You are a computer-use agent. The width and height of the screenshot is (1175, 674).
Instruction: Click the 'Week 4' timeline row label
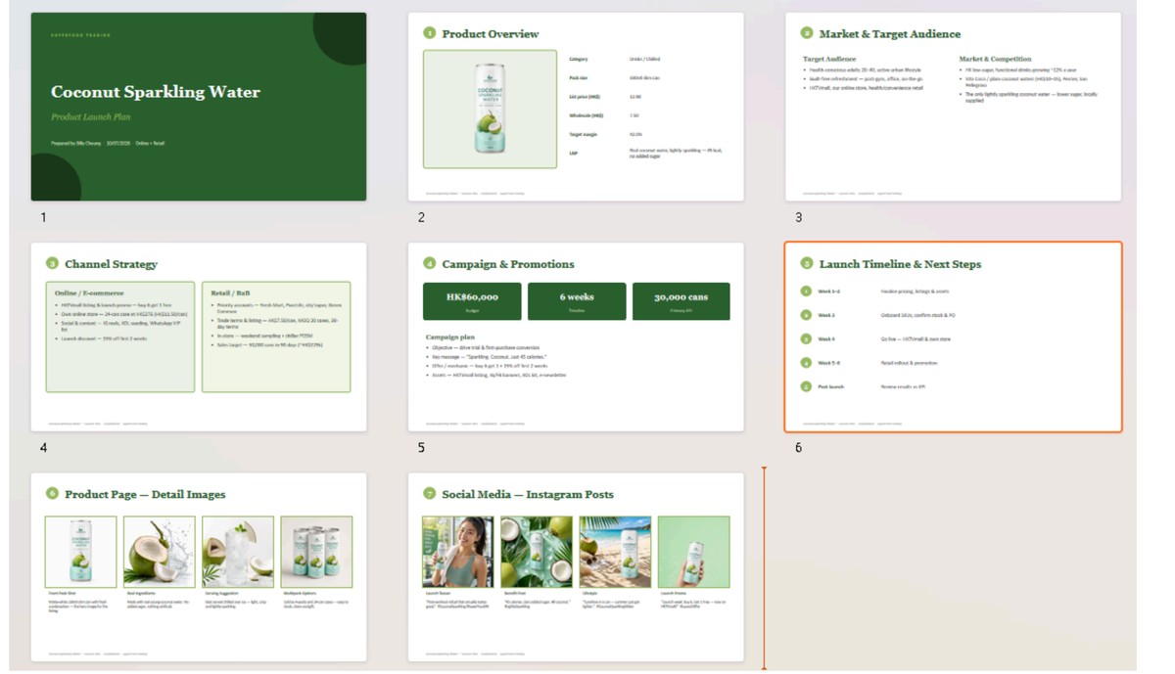[826, 339]
